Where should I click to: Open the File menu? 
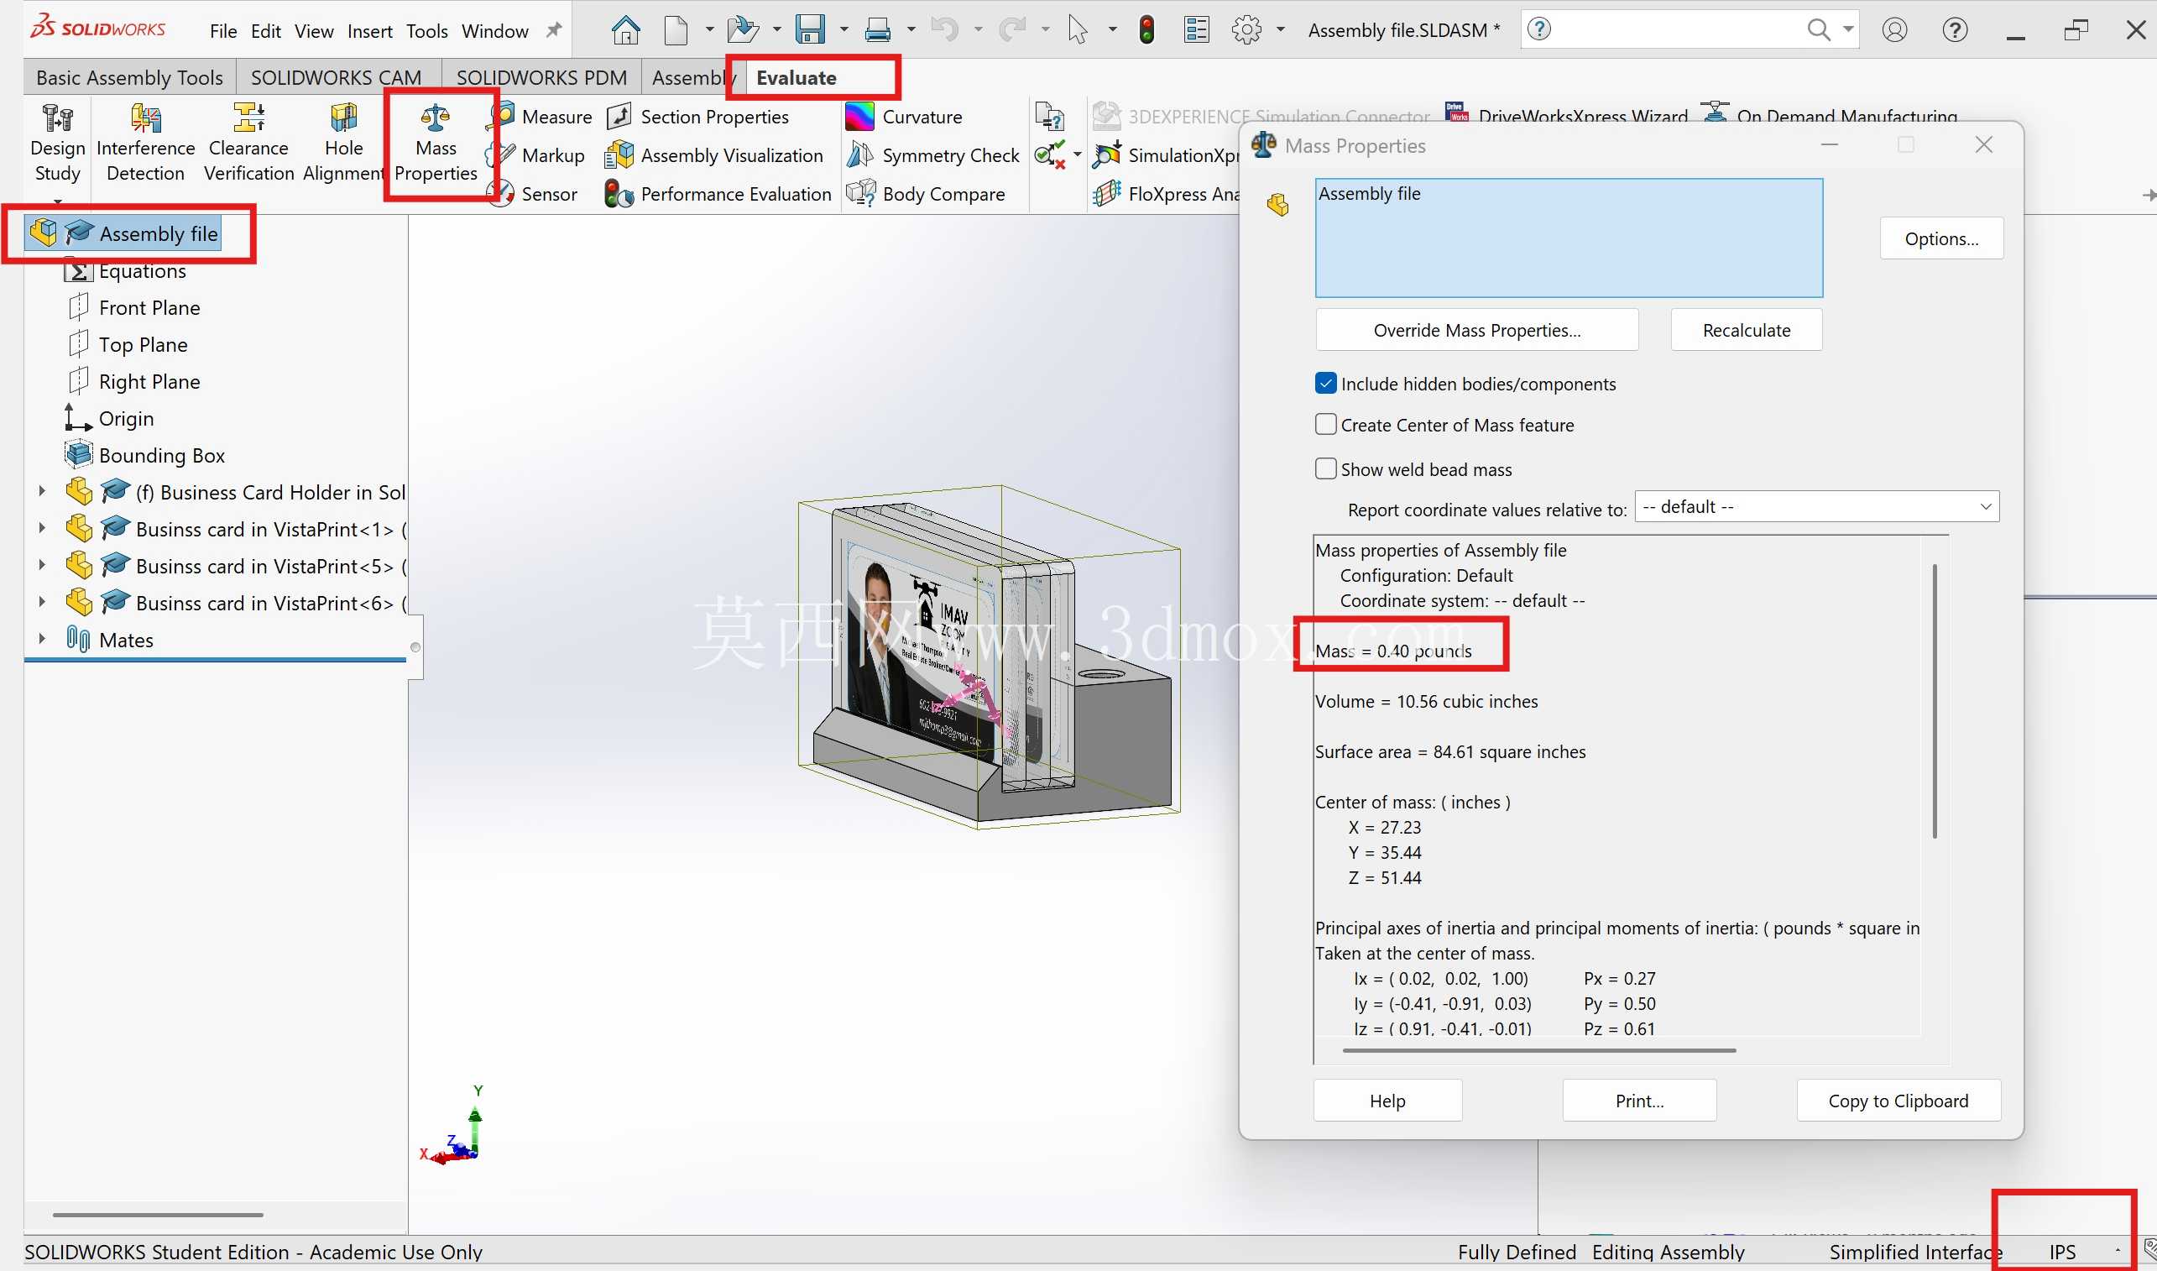click(222, 32)
